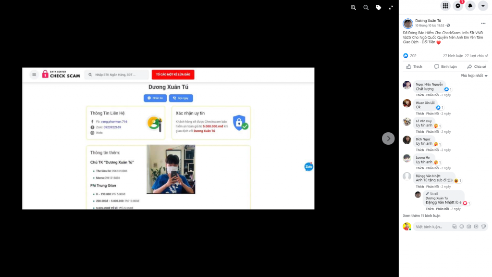The image size is (492, 277).
Task: Like Ngọc Hiếu Nguyễn's comment
Action: pyautogui.click(x=419, y=95)
